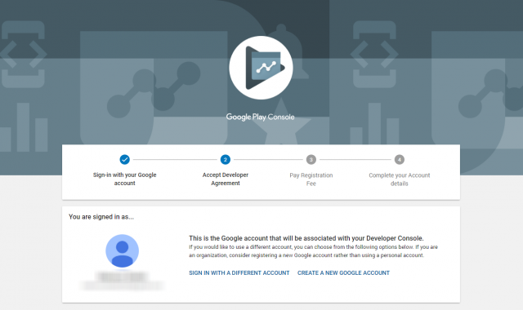The image size is (523, 310).
Task: Click Create a new Google account
Action: 343,272
